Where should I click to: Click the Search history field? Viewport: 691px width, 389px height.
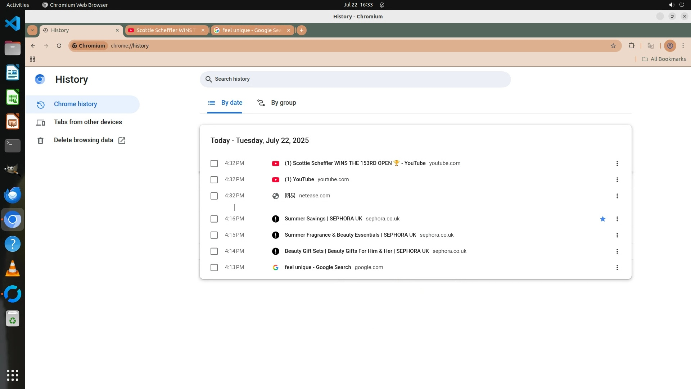pos(355,79)
